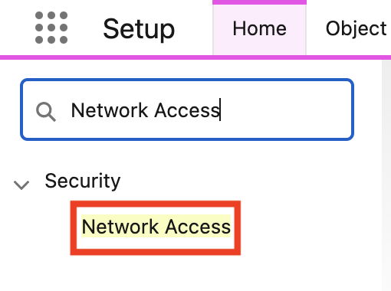Open the highlighted Network Access link
The width and height of the screenshot is (391, 291).
pos(156,227)
